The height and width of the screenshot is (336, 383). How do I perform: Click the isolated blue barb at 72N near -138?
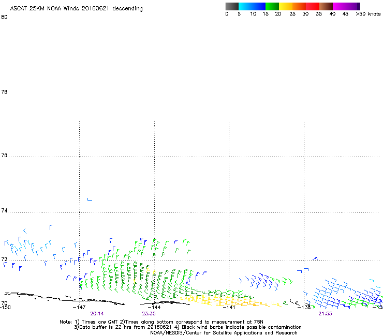[x=315, y=258]
